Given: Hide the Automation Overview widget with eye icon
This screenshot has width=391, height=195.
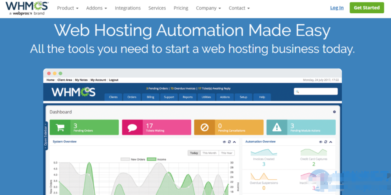Looking at the screenshot, I should [x=320, y=142].
